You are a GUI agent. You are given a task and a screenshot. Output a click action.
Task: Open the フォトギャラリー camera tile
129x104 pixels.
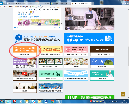click(51, 75)
